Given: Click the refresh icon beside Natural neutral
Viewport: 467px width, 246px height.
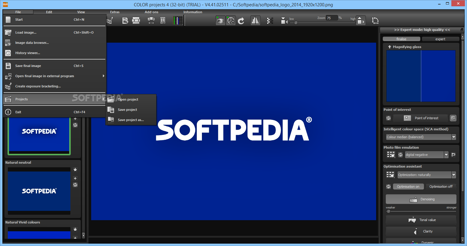Looking at the screenshot, I should [75, 185].
